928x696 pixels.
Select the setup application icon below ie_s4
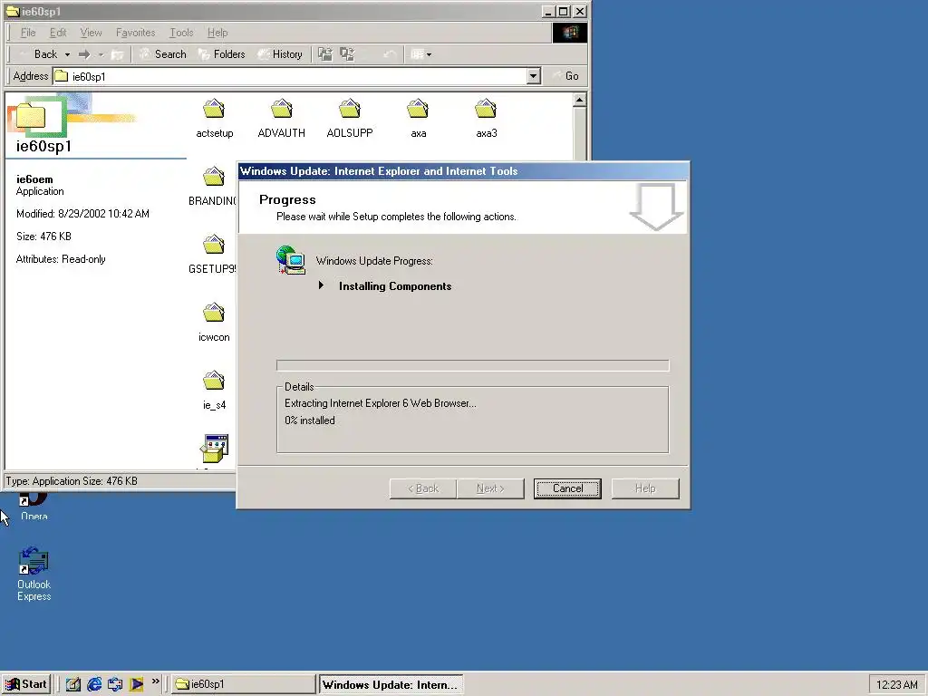coord(214,449)
